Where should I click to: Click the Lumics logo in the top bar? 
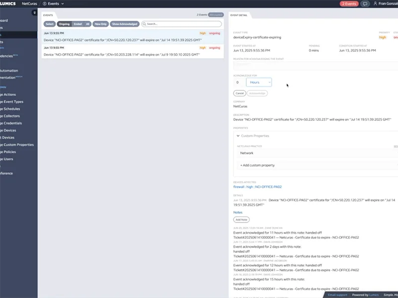pyautogui.click(x=8, y=3)
